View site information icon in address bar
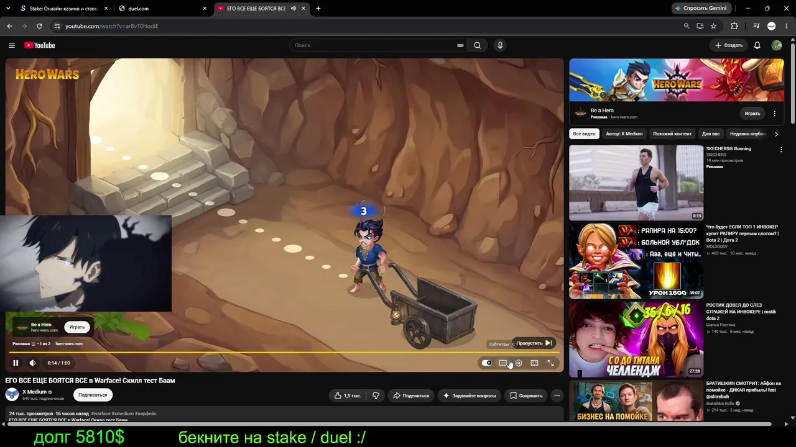This screenshot has height=447, width=796. click(x=57, y=26)
